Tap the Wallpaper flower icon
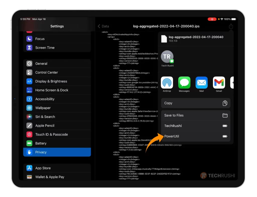The image size is (257, 197). pos(29,108)
